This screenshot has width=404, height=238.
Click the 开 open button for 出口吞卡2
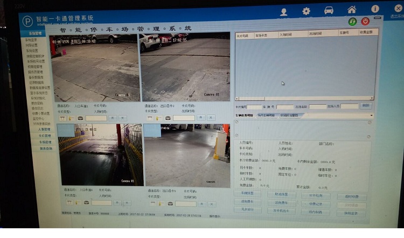(x=201, y=118)
